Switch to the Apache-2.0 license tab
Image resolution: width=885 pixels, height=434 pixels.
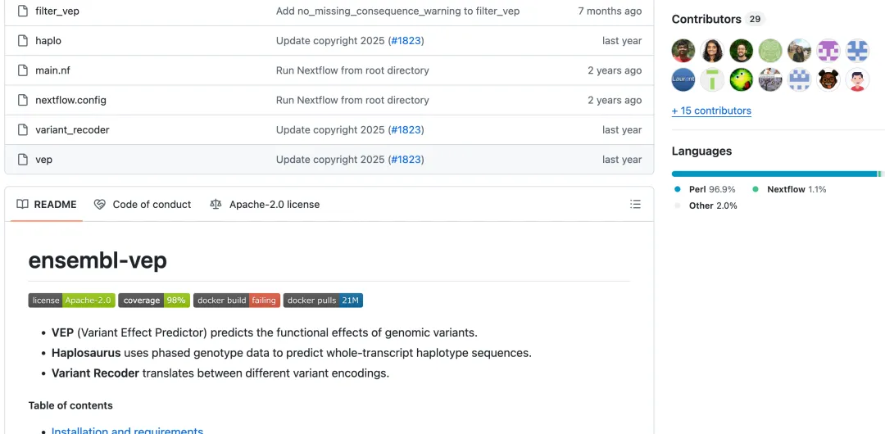(265, 205)
